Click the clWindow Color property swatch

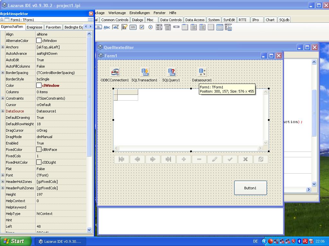[39, 86]
